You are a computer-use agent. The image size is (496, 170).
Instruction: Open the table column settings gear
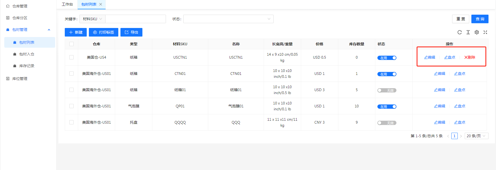[x=476, y=32]
